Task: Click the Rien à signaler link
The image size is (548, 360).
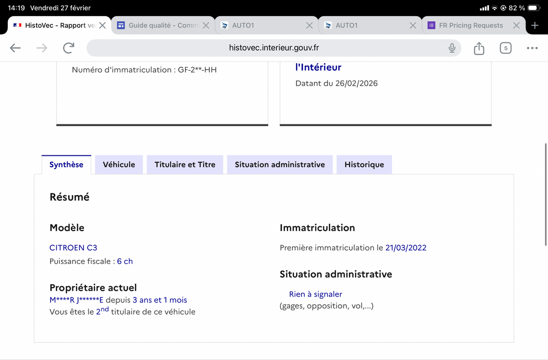Action: coord(316,294)
